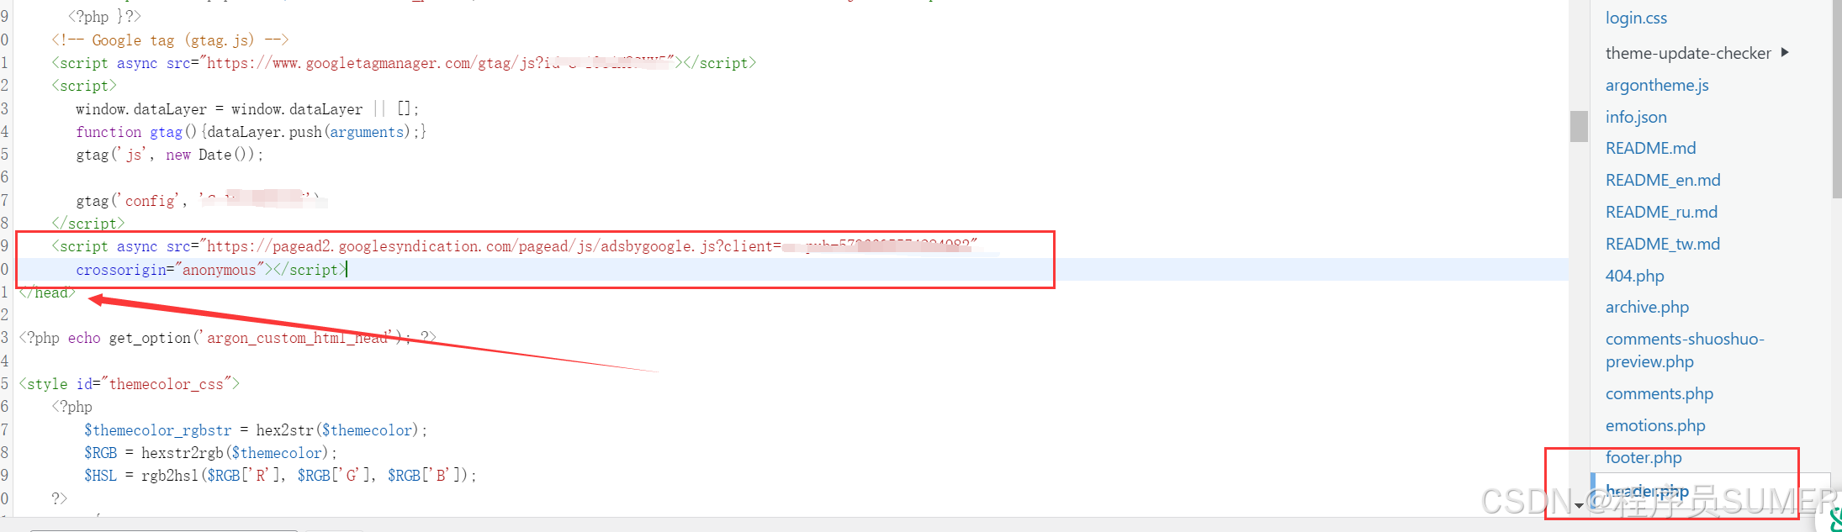This screenshot has width=1842, height=532.
Task: Click the adsbygoogle.js script src line
Action: tap(514, 246)
